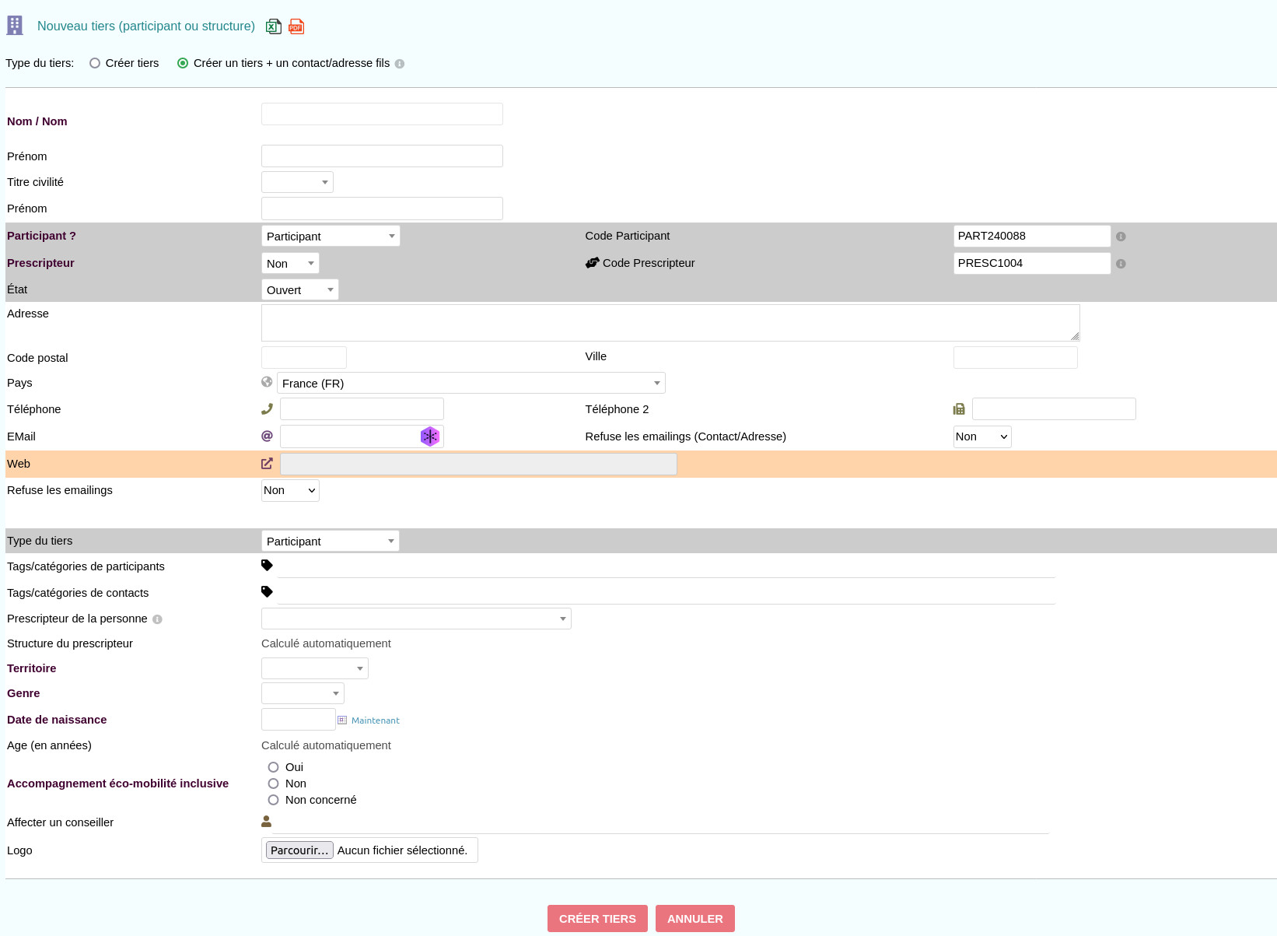Click the purple hexagon icon in EMail field

click(430, 436)
